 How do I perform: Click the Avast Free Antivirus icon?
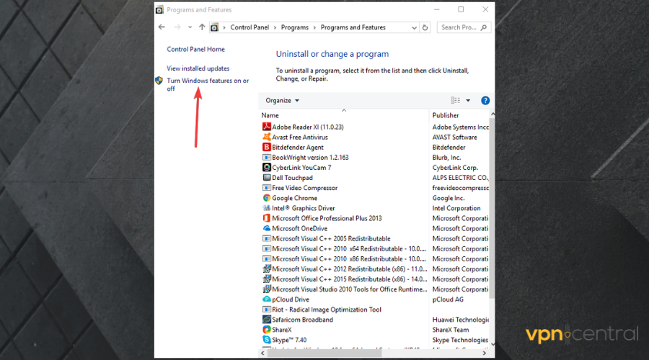tap(267, 137)
